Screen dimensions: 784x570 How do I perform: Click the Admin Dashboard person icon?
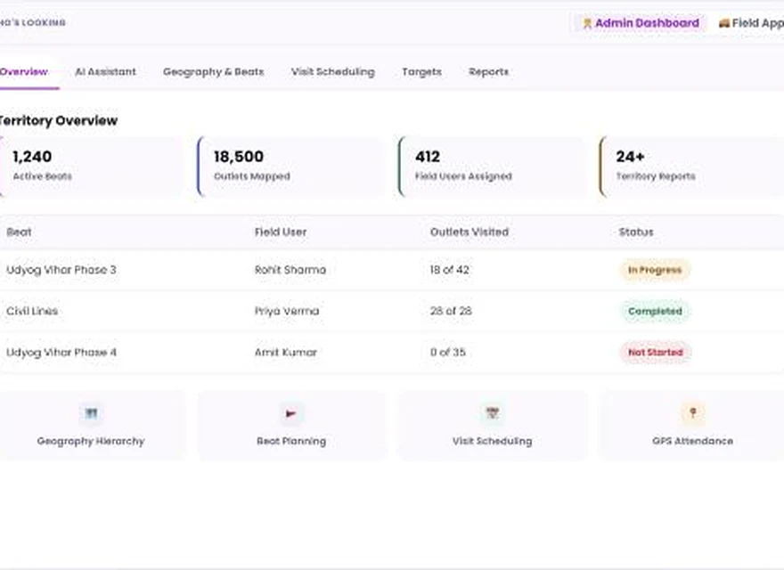(x=587, y=23)
